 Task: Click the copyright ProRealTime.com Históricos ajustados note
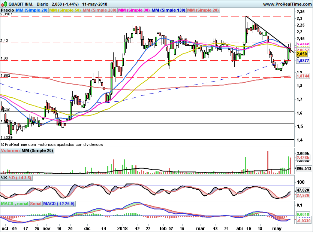(x=52, y=144)
